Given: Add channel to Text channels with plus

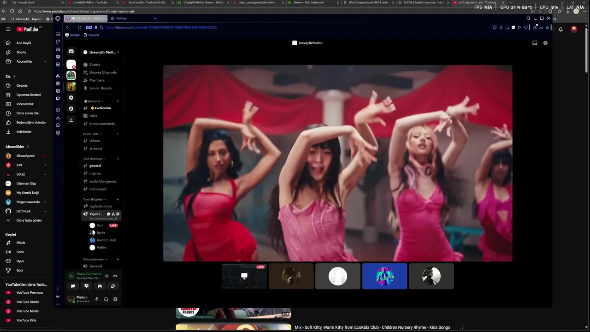Looking at the screenshot, I should click(x=118, y=159).
